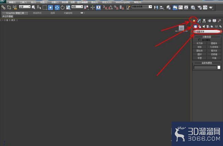This screenshot has height=146, width=223.
Task: Activate the Select and Scale tool
Action: point(68,7)
